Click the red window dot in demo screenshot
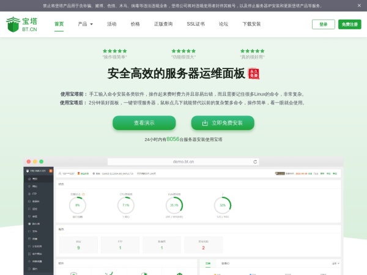 coord(28,161)
